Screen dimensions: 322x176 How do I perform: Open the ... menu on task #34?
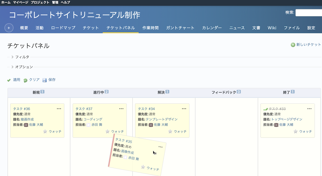[x=184, y=109]
